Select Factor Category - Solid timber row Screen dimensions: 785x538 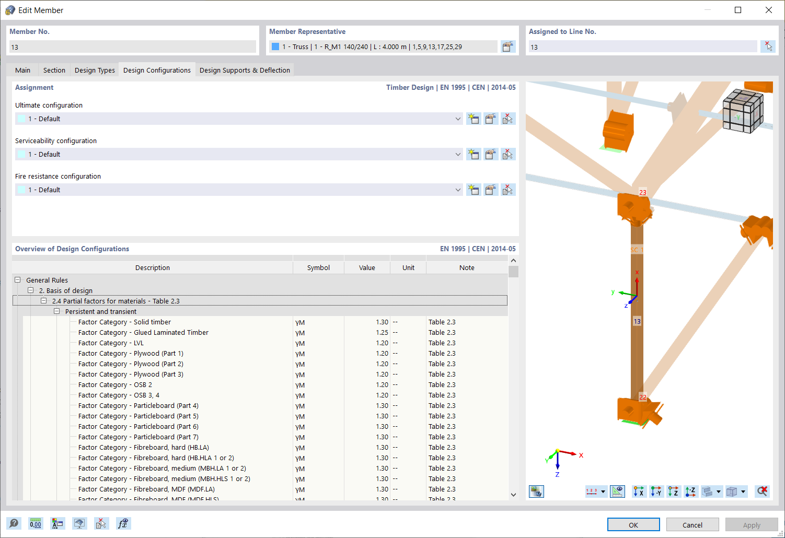click(265, 322)
